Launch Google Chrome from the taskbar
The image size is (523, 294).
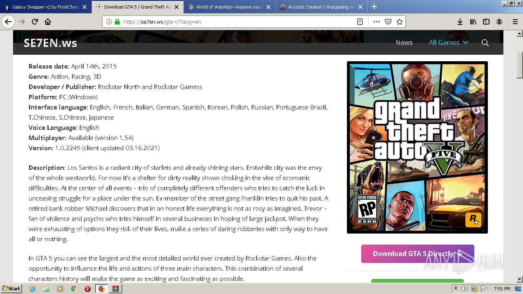coord(74,289)
